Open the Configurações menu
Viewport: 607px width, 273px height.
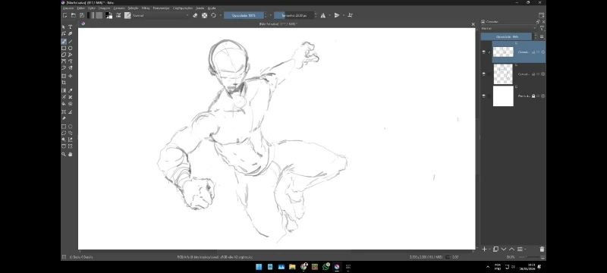[x=183, y=8]
